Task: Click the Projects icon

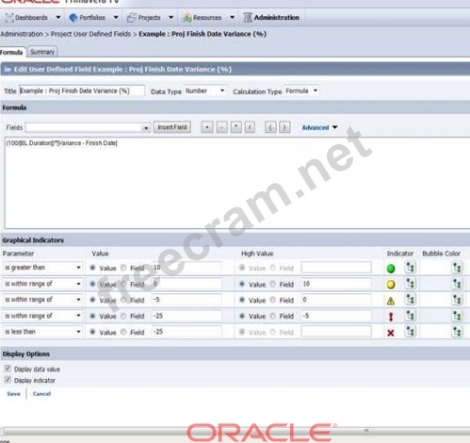Action: [x=131, y=17]
